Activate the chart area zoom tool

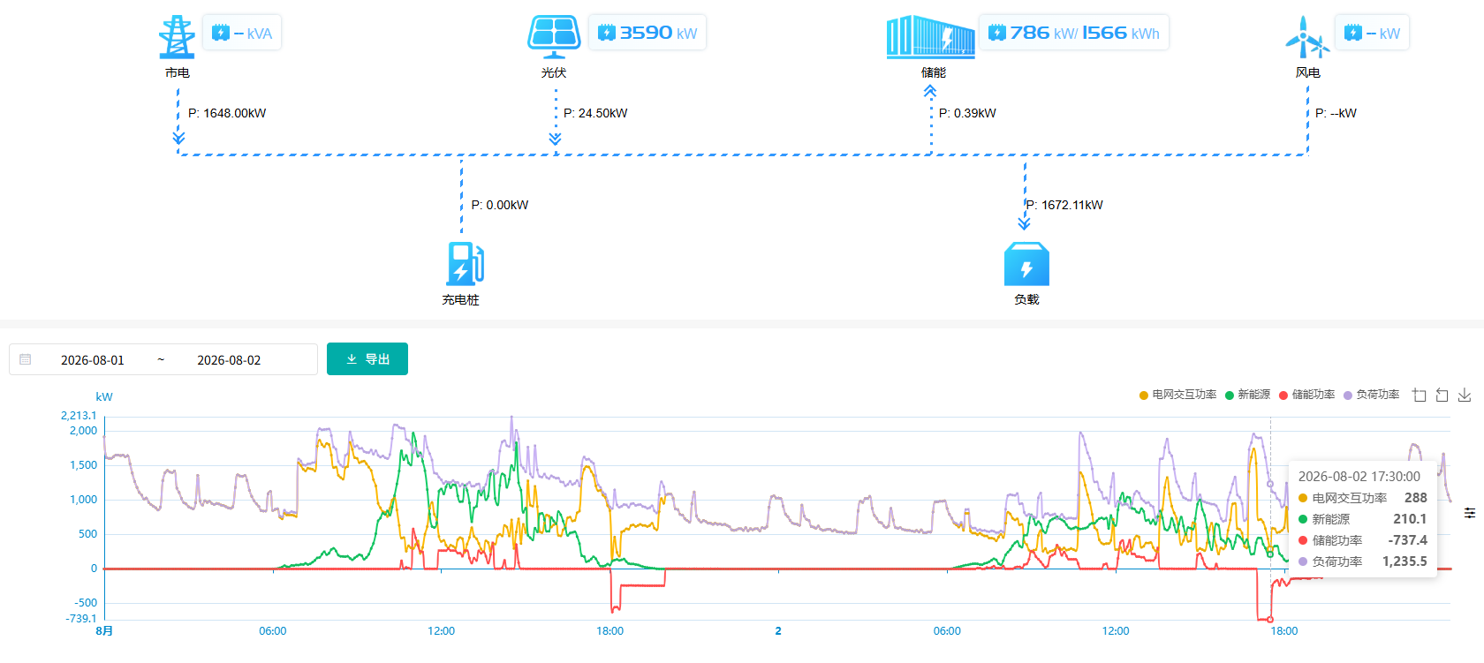click(x=1420, y=395)
